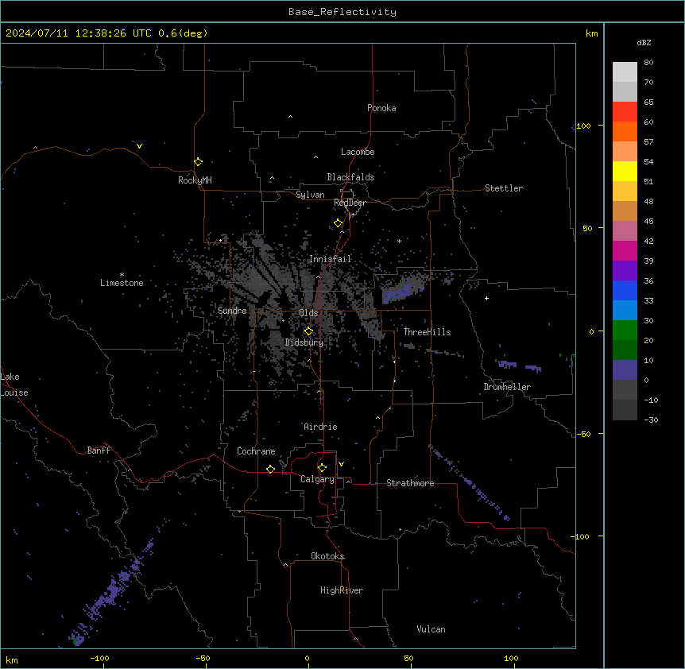The width and height of the screenshot is (685, 669).
Task: Click the Vulcan label
Action: click(x=432, y=629)
